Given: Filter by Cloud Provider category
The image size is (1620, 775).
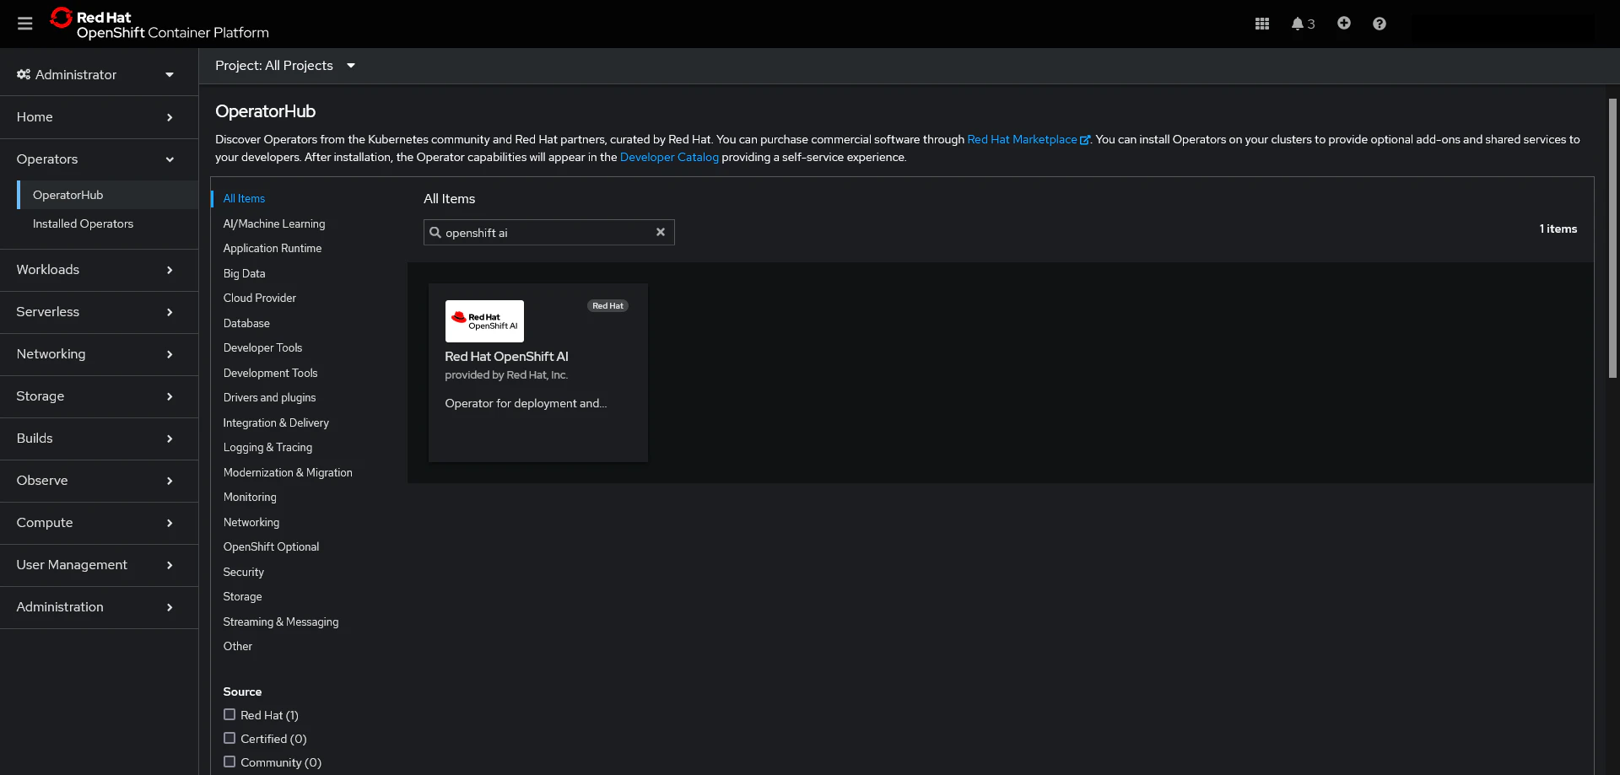Looking at the screenshot, I should pyautogui.click(x=260, y=299).
